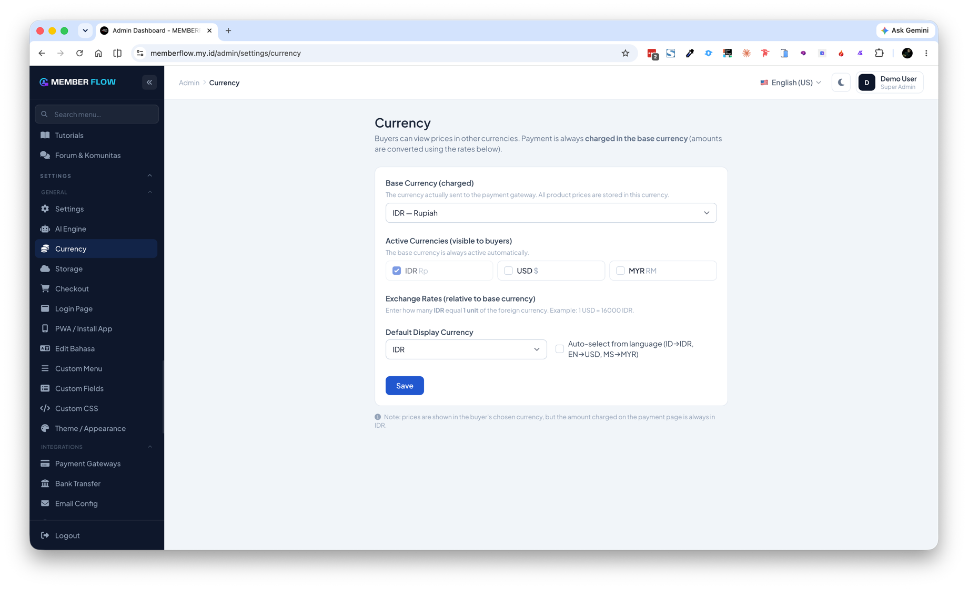Viewport: 968px width, 589px height.
Task: Open Storage cloud icon item
Action: tap(96, 268)
